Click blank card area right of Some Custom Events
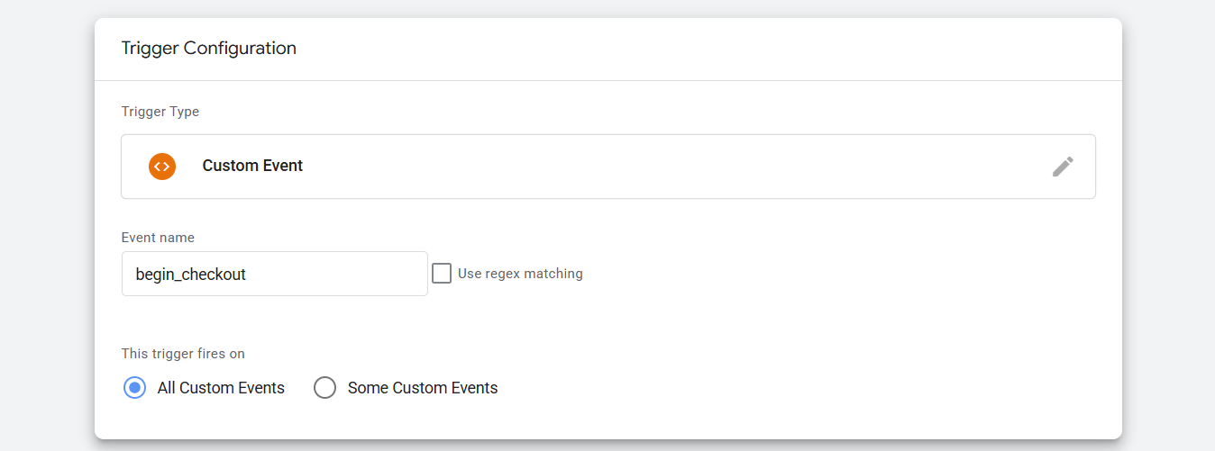The width and height of the screenshot is (1215, 451). point(766,388)
